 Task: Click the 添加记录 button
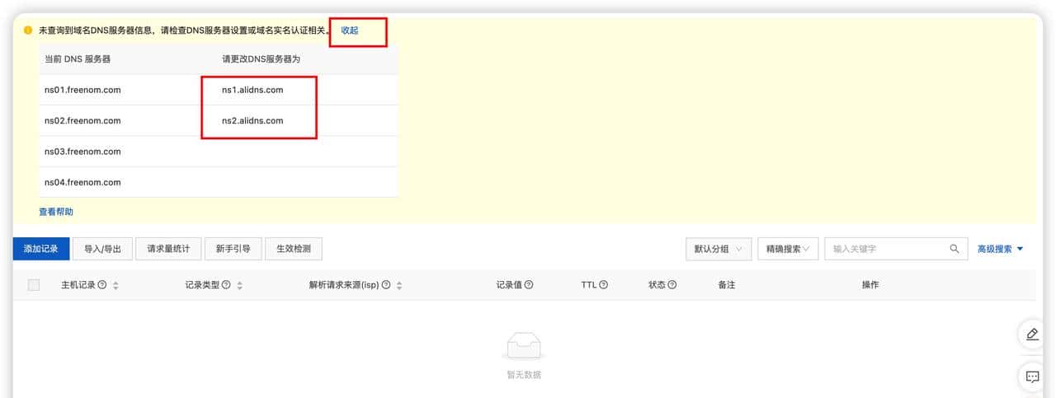pyautogui.click(x=40, y=249)
